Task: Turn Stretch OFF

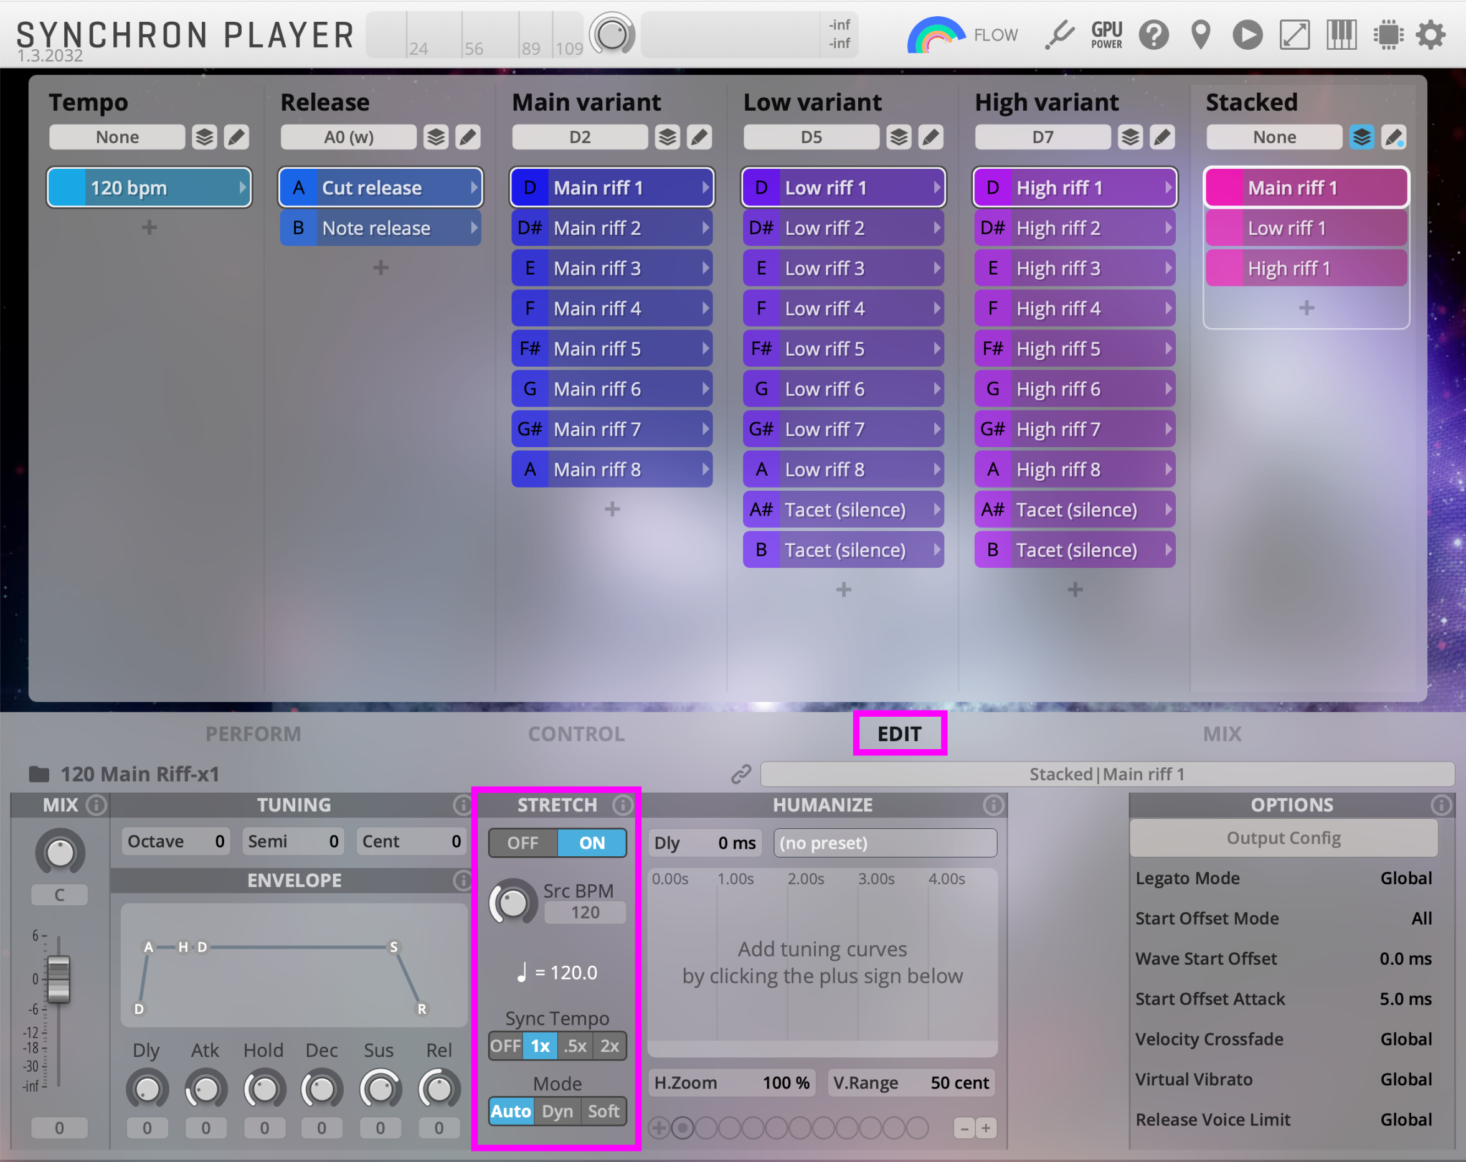Action: (523, 843)
